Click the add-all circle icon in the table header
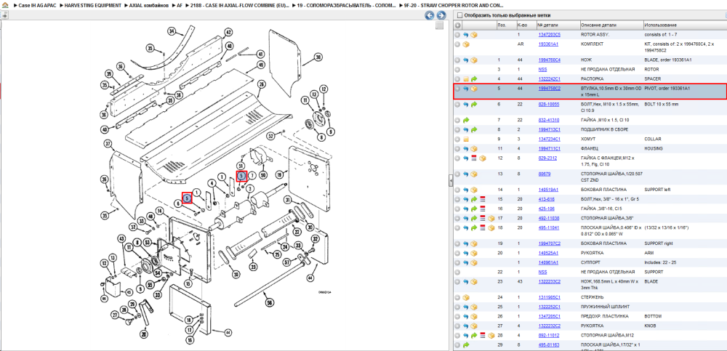 click(457, 25)
